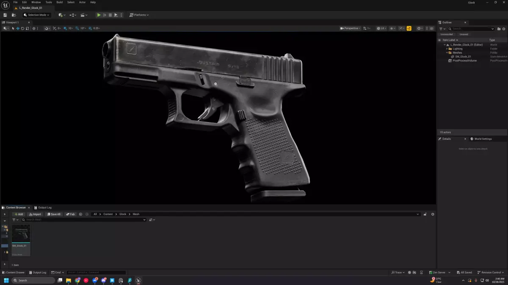Click the Stop simulation square button
The image size is (508, 285).
110,15
